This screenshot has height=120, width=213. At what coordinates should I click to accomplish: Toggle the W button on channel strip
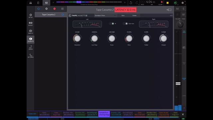(183, 15)
